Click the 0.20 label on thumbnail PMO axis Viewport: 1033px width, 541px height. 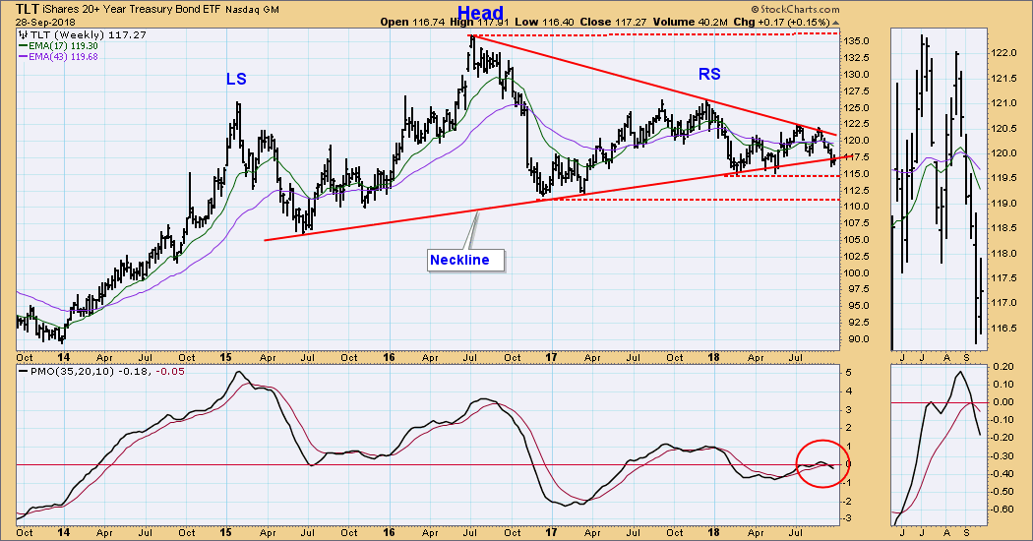(x=1004, y=366)
